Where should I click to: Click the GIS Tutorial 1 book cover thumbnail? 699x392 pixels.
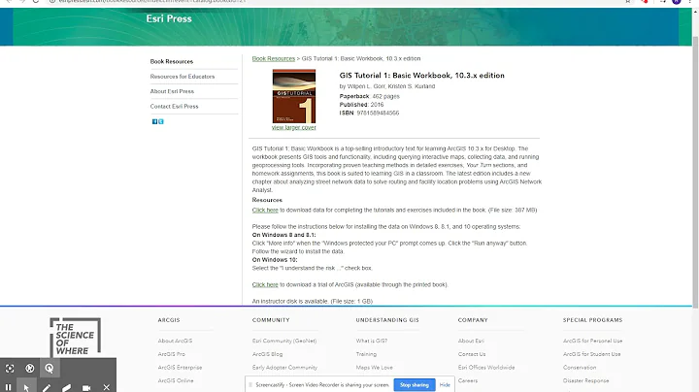point(294,96)
